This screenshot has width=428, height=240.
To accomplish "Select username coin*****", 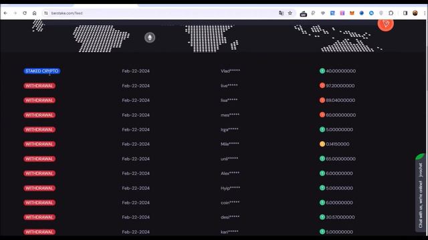I will coord(230,203).
